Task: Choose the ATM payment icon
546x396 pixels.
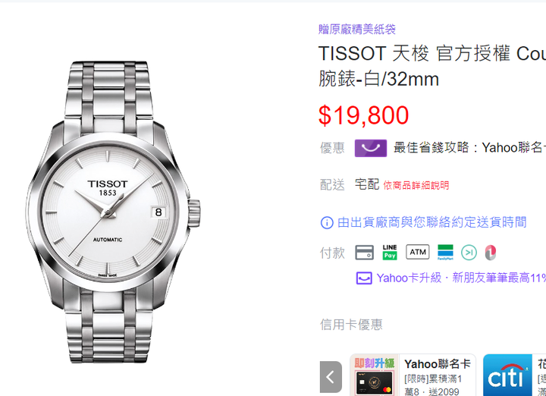Action: 418,252
